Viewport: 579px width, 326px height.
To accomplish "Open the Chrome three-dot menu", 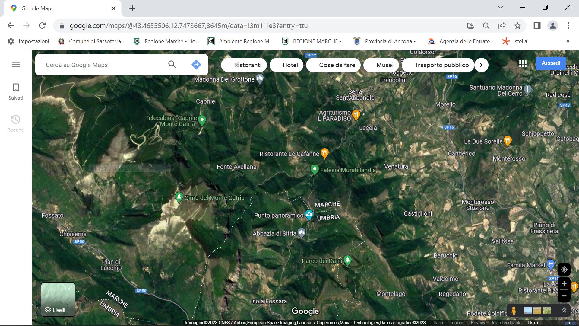I will coord(568,26).
